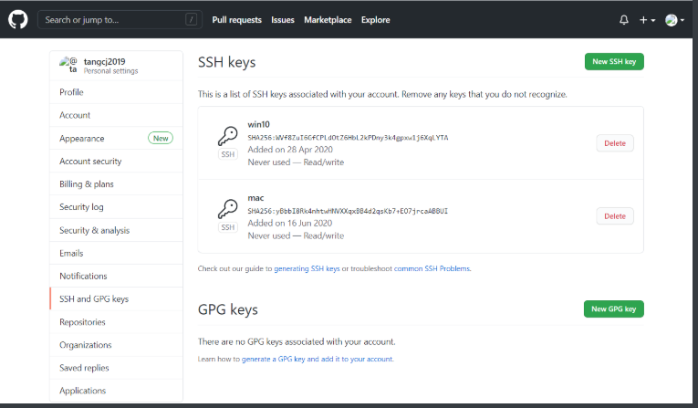Open Issues in top navigation
Image resolution: width=698 pixels, height=408 pixels.
pos(283,20)
